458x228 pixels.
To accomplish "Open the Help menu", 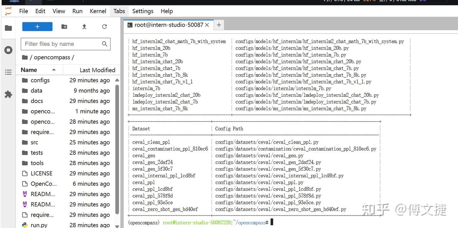I will (167, 11).
